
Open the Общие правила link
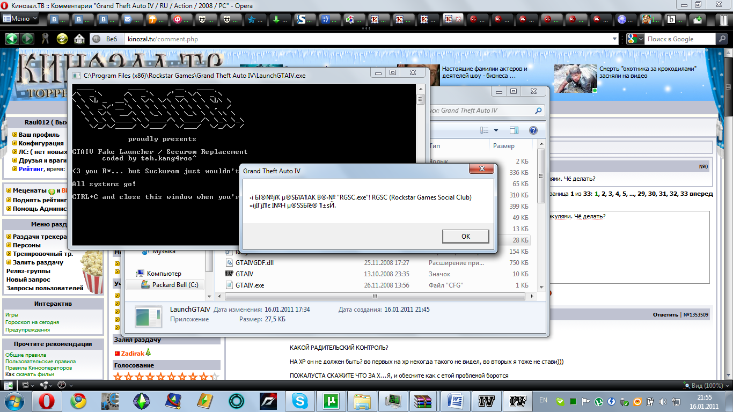[x=26, y=355]
